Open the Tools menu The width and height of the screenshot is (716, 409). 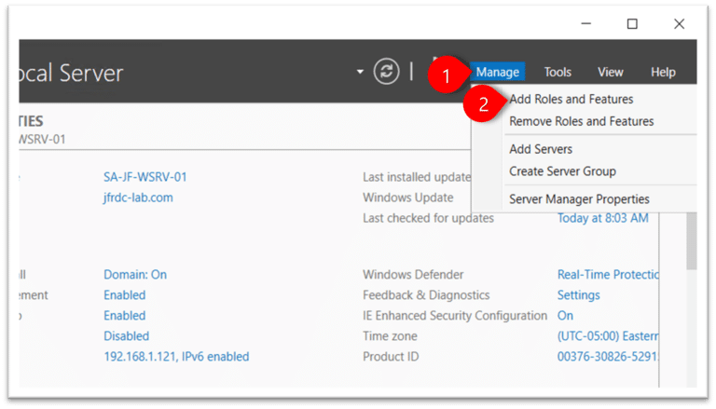tap(558, 72)
